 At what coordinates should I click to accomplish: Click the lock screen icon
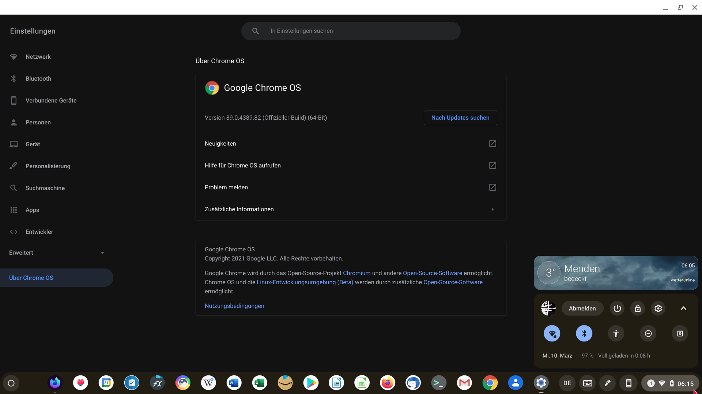point(638,309)
